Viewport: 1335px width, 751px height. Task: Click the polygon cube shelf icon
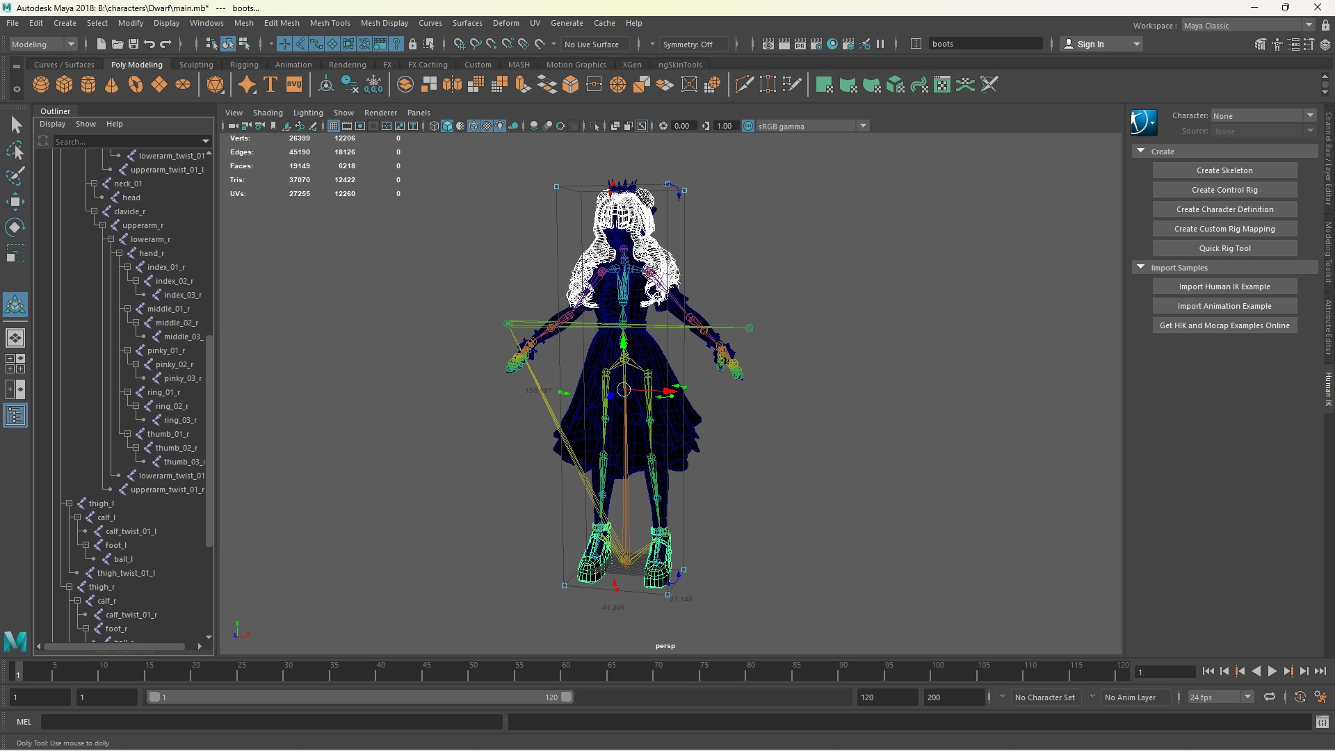[x=65, y=85]
